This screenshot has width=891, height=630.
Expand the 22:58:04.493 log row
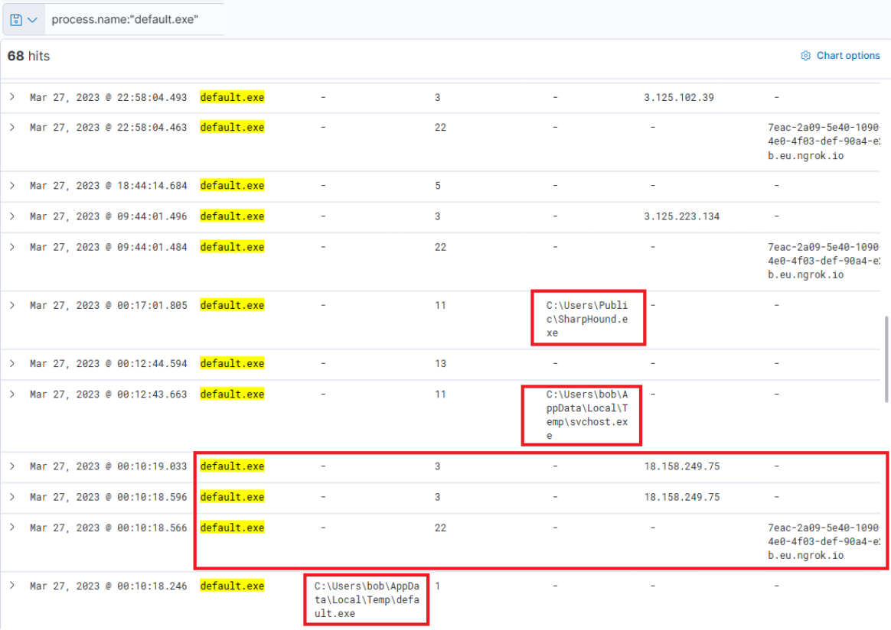(x=11, y=97)
